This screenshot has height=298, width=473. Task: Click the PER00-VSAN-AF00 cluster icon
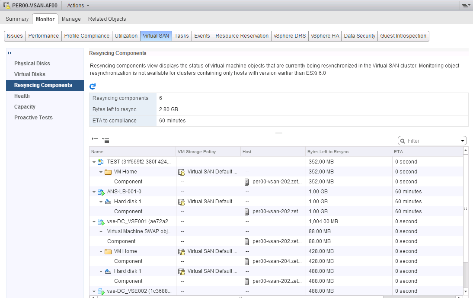(x=6, y=6)
